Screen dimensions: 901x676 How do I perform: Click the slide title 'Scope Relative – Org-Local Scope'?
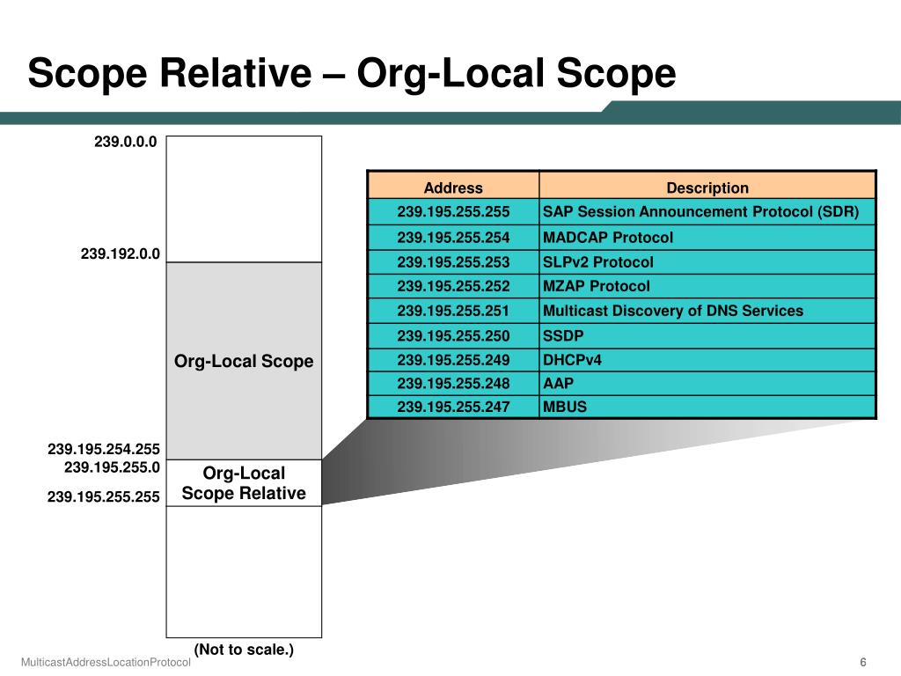pos(351,74)
